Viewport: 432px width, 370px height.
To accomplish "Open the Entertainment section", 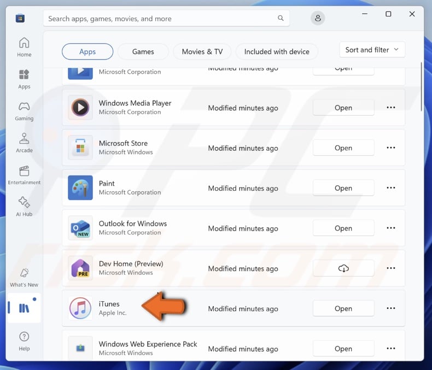I will pyautogui.click(x=24, y=174).
